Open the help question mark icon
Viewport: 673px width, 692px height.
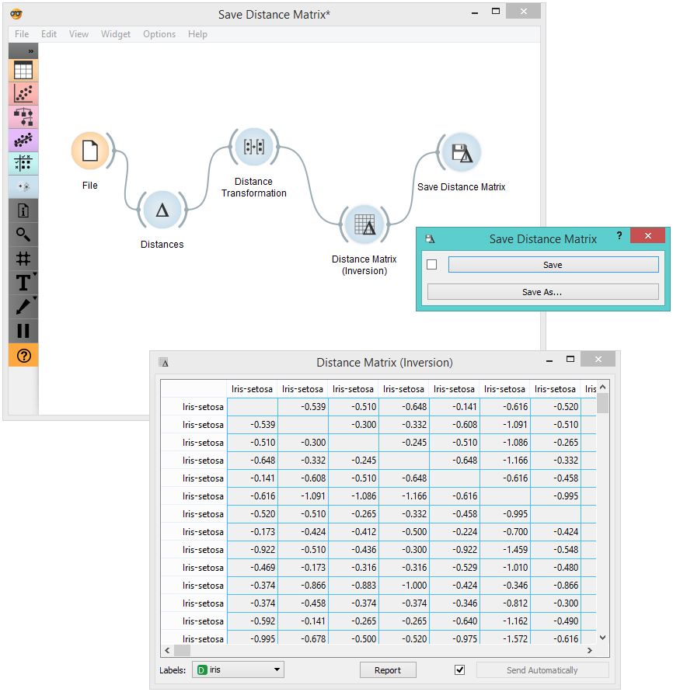coord(23,356)
